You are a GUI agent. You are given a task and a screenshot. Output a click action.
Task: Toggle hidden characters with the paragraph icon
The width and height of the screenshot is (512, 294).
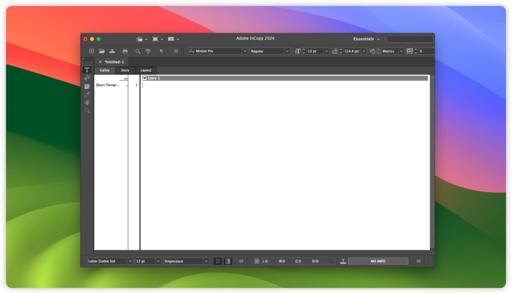coord(161,51)
